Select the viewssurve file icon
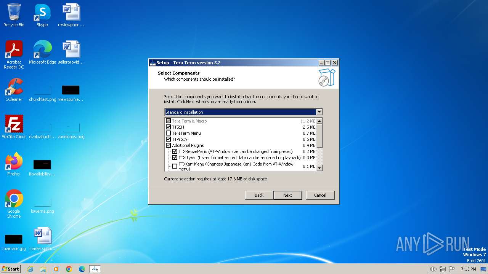 pos(71,92)
